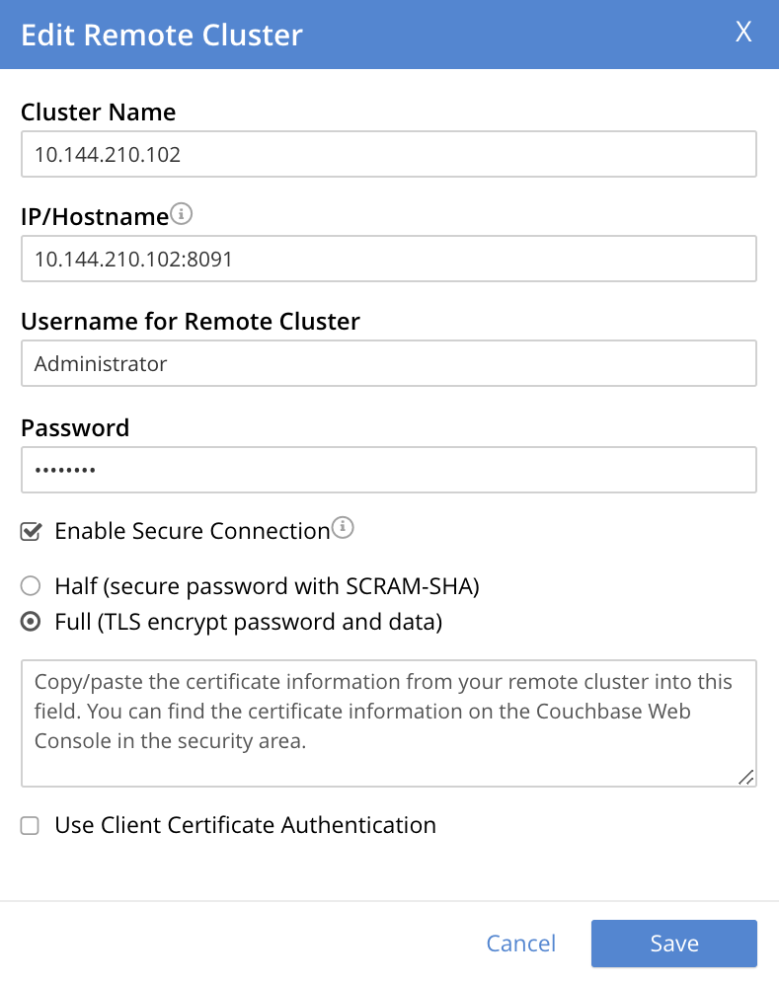Open the IP/Hostname info tooltip icon
This screenshot has height=982, width=779.
(x=181, y=213)
